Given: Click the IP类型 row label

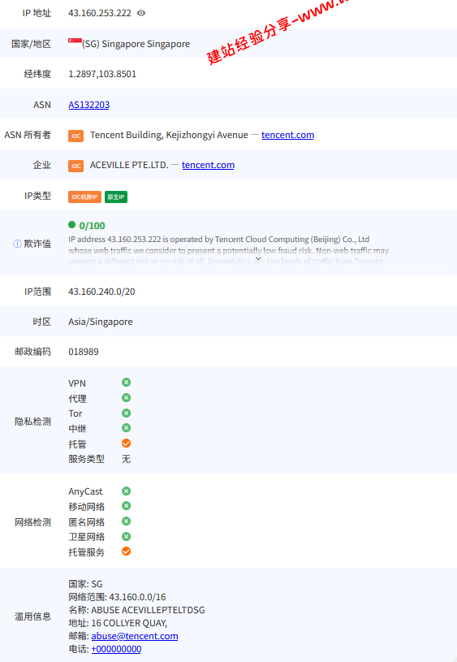Looking at the screenshot, I should [x=37, y=196].
